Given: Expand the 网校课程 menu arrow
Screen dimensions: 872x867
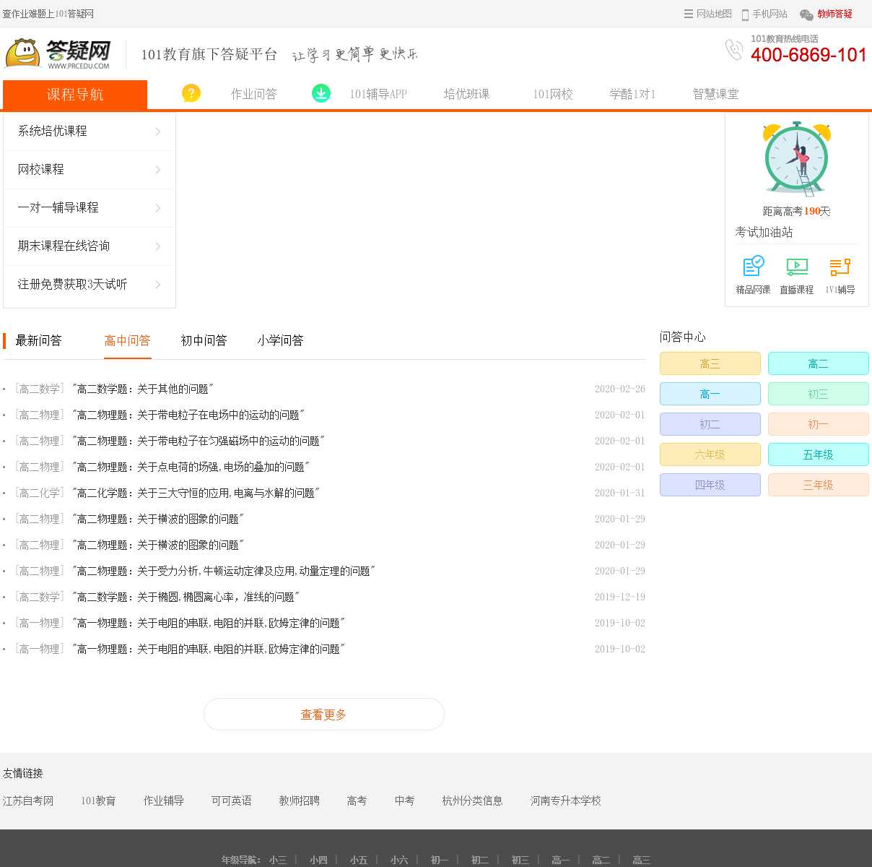Looking at the screenshot, I should pyautogui.click(x=158, y=170).
